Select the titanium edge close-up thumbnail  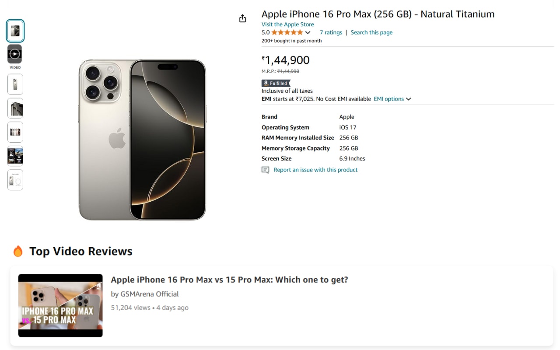(15, 108)
